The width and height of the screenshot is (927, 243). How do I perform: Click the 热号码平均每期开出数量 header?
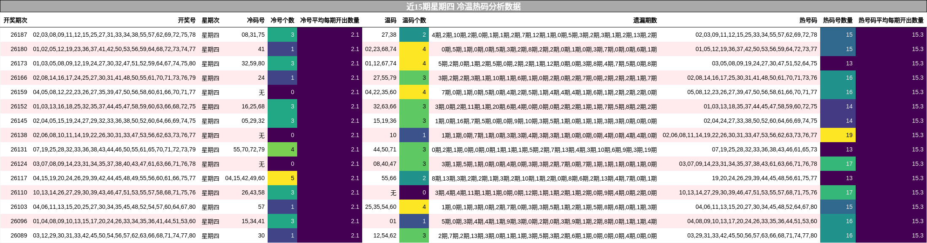tap(891, 20)
